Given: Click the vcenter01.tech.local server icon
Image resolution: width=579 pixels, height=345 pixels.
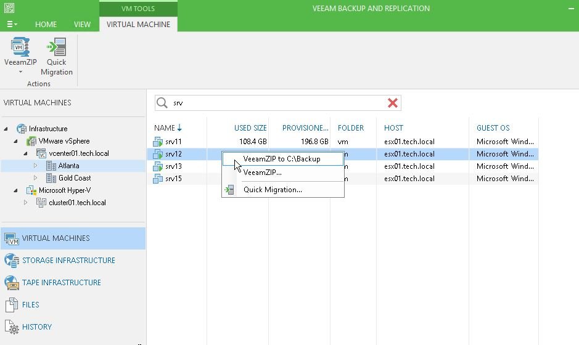Looking at the screenshot, I should click(x=41, y=153).
